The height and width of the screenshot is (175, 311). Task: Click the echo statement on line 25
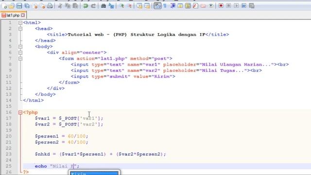coord(57,166)
